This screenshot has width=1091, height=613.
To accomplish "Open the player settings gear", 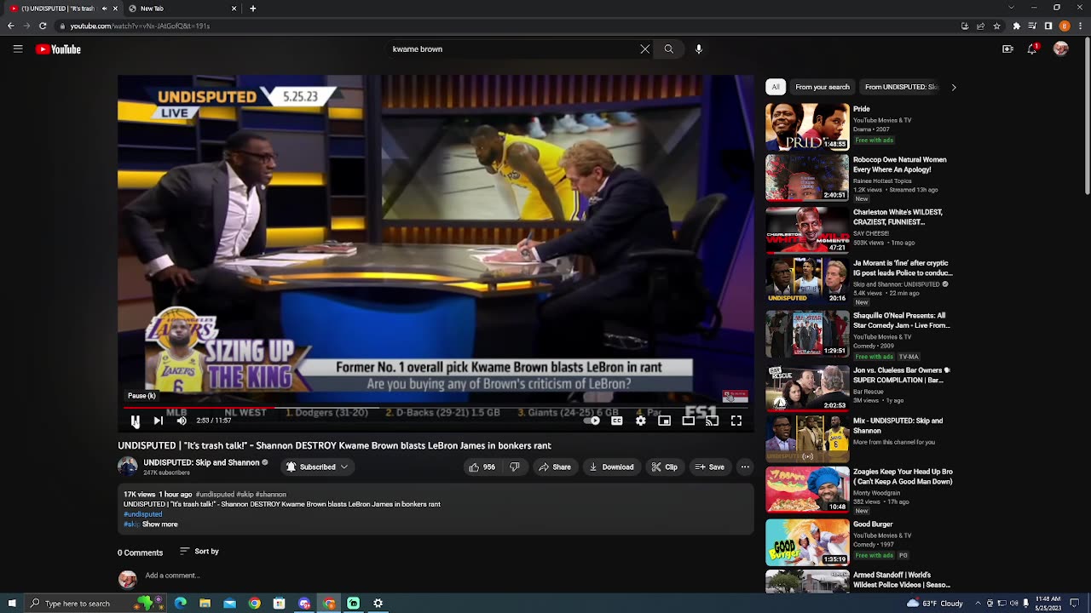I will click(x=640, y=421).
